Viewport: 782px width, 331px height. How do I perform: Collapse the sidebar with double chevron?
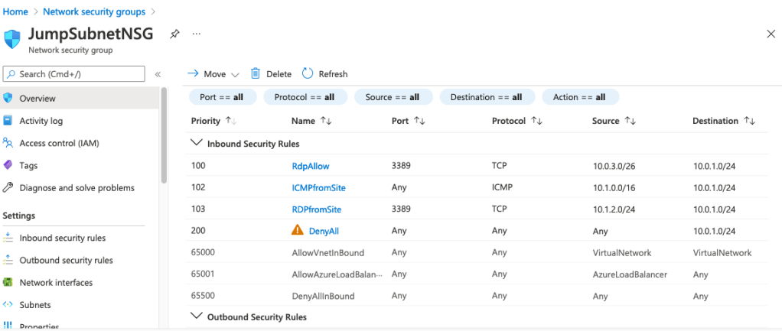[x=158, y=74]
